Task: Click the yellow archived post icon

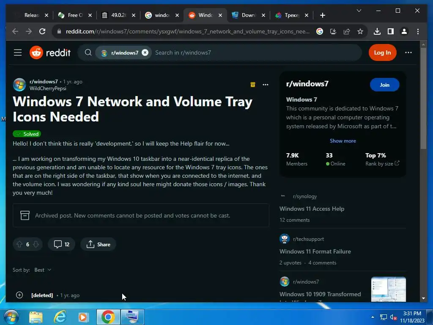Action: (253, 85)
